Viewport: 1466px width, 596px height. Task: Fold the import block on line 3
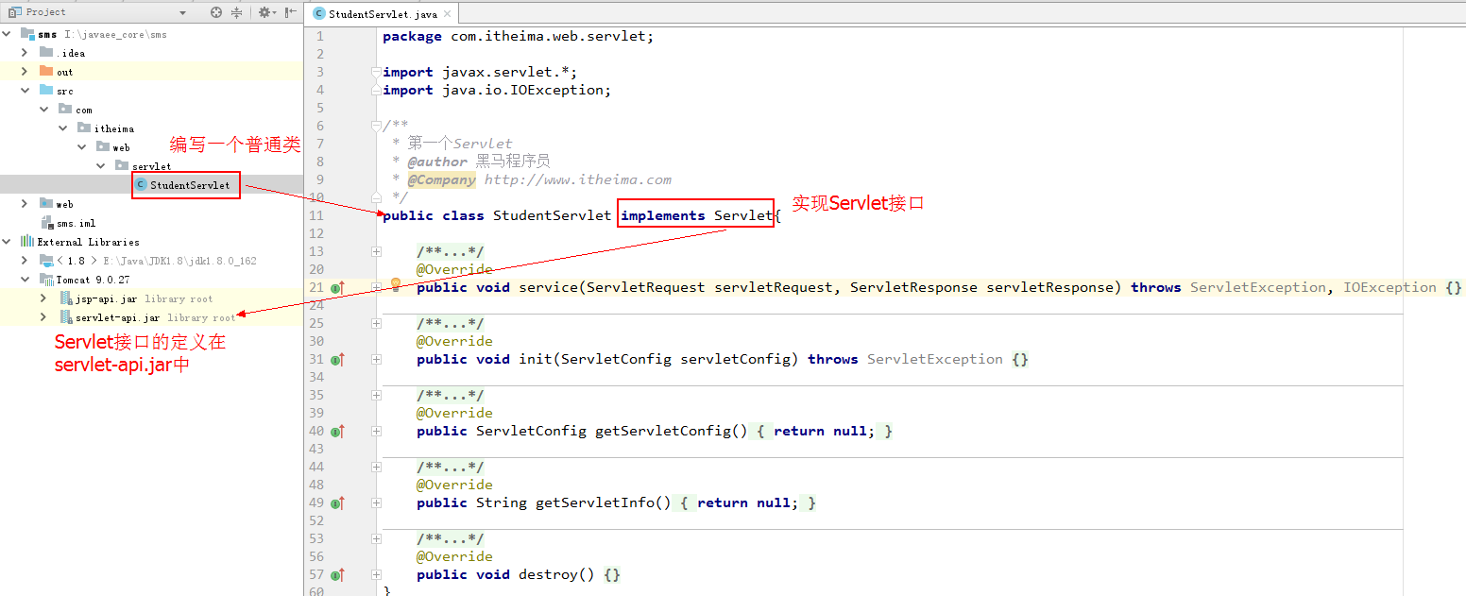[376, 72]
